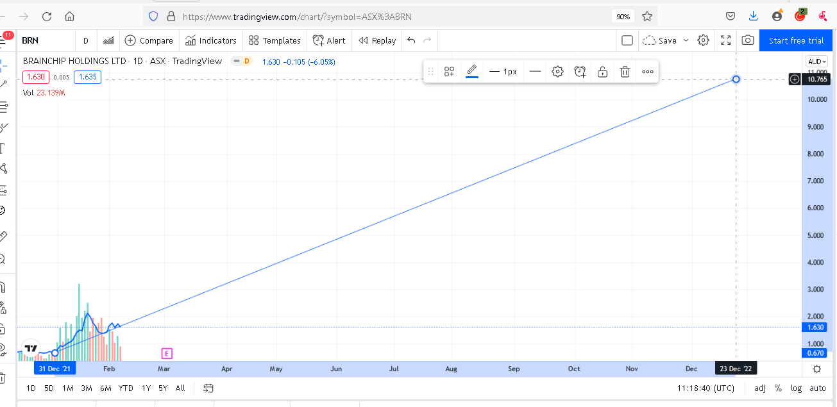Select the 1M time range

pos(67,388)
